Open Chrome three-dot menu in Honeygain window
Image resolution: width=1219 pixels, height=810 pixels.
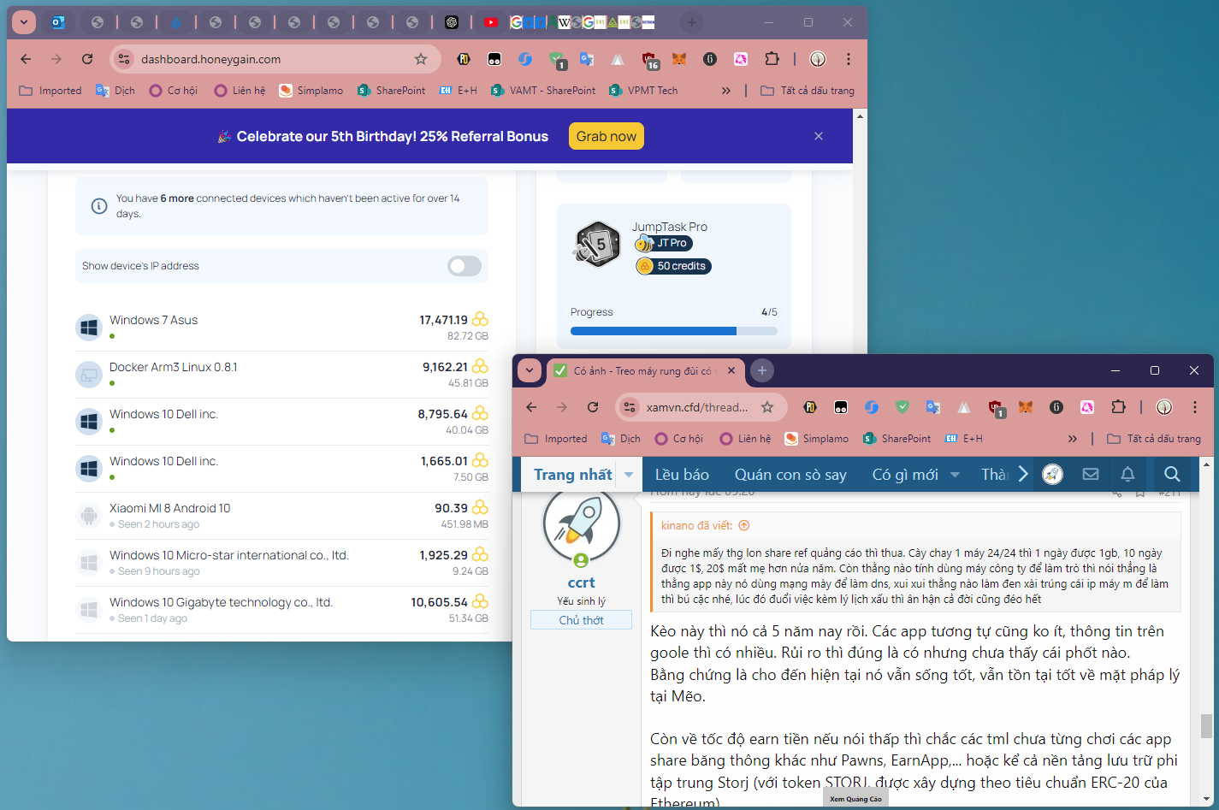[x=848, y=59]
